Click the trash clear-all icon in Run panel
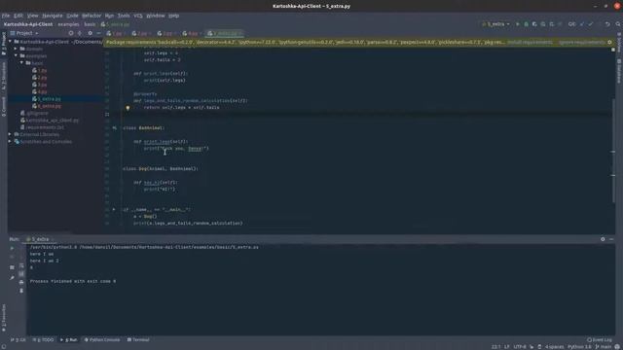This screenshot has width=623, height=350. click(21, 291)
